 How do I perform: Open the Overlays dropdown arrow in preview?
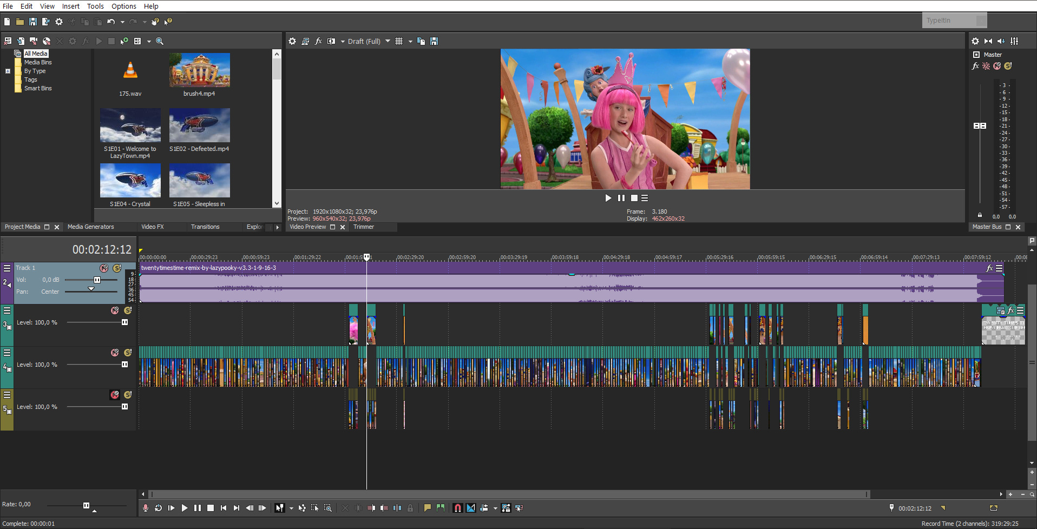tap(410, 42)
